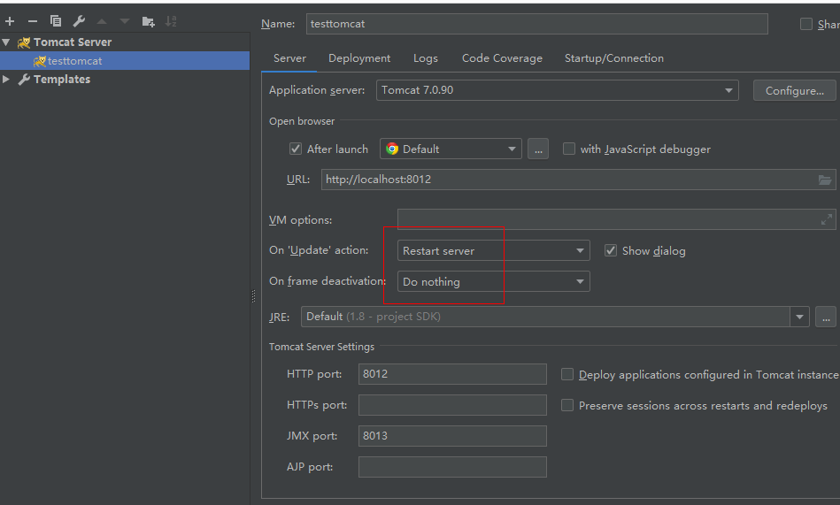
Task: Click the HTTP port input field
Action: (452, 374)
